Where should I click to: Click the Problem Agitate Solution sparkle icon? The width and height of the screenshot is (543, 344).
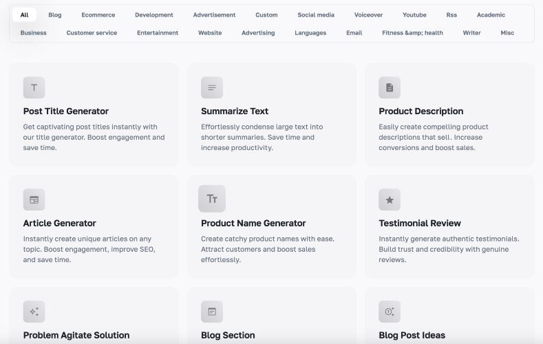click(34, 312)
